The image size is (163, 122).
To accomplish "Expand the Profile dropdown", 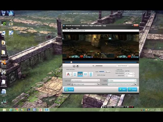I will [x=96, y=84].
